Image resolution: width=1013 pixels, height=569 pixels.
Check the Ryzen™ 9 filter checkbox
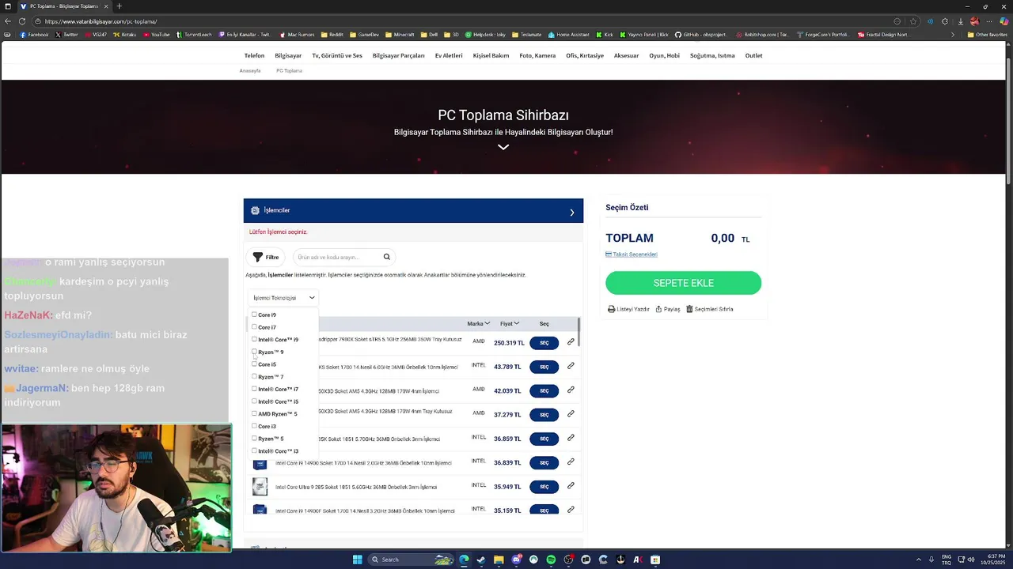[254, 352]
